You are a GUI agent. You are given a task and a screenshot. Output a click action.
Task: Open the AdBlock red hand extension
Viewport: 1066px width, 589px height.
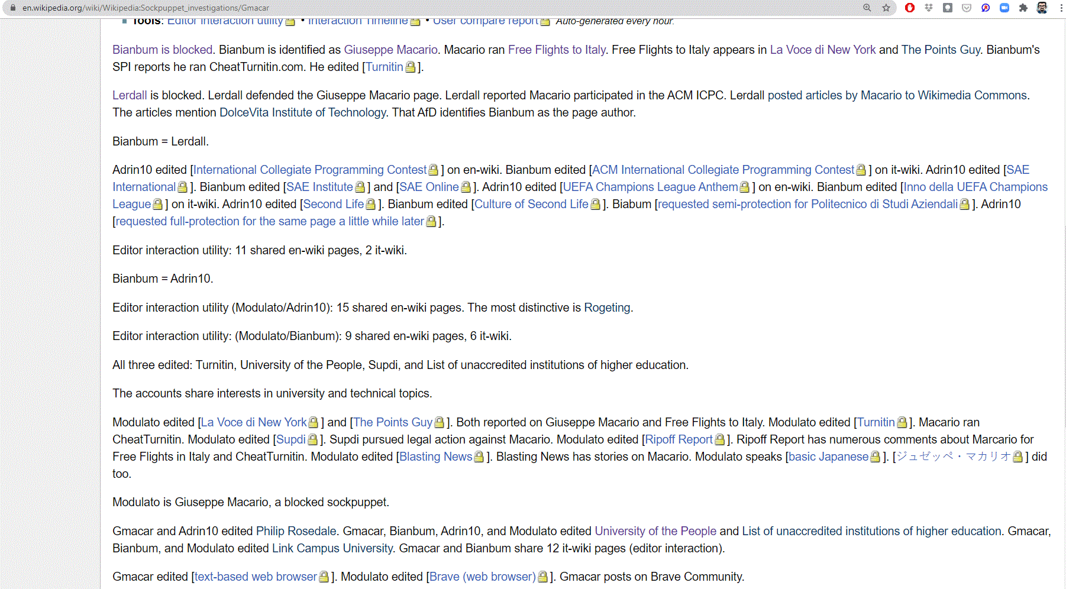click(910, 8)
